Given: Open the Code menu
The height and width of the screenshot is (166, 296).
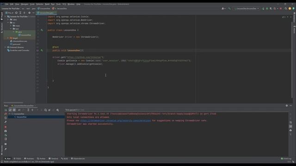Looking at the screenshot, I should click(32, 4).
